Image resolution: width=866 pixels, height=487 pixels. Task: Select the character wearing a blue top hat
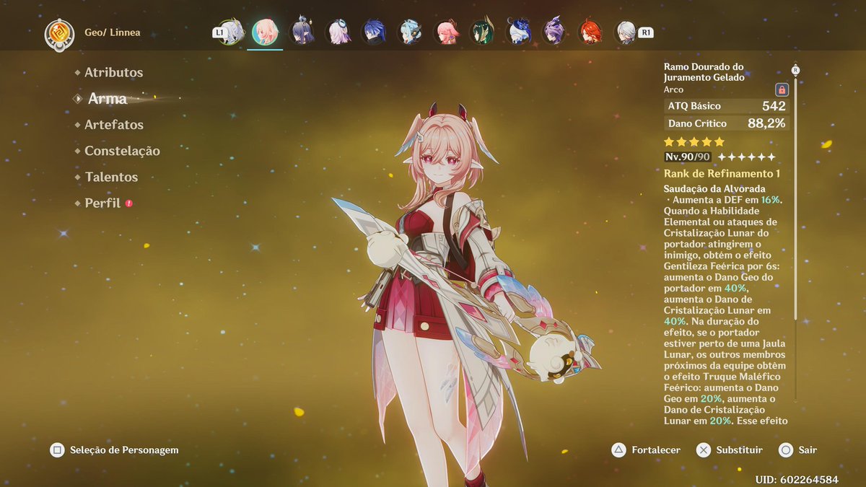pos(518,32)
